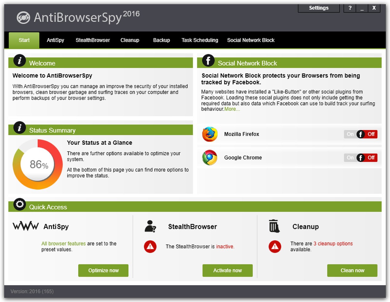Click the Optimize now button
Screen dimensions: 390x302
[x=103, y=270]
